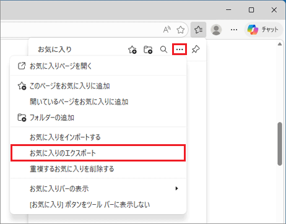Select お気に入りページを開く menu item
This screenshot has height=224, width=286.
pyautogui.click(x=98, y=66)
